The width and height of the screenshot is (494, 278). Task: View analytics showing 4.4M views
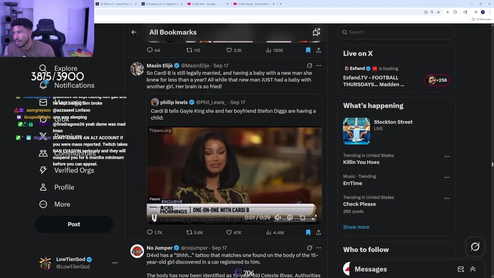pos(275,232)
